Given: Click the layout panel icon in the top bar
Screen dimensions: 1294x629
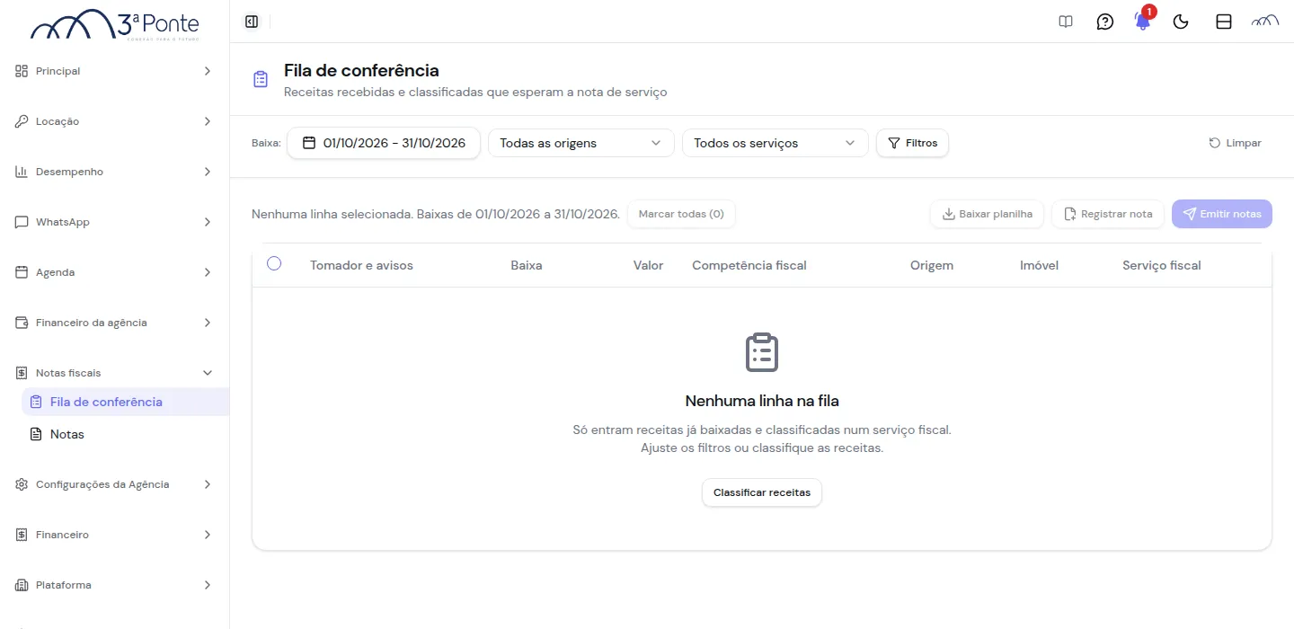Looking at the screenshot, I should click(1224, 22).
